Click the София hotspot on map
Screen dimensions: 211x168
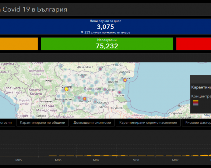click(x=66, y=89)
